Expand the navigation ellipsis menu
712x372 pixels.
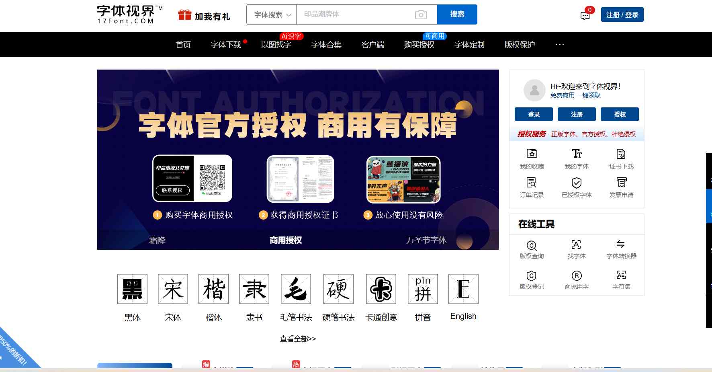click(559, 45)
